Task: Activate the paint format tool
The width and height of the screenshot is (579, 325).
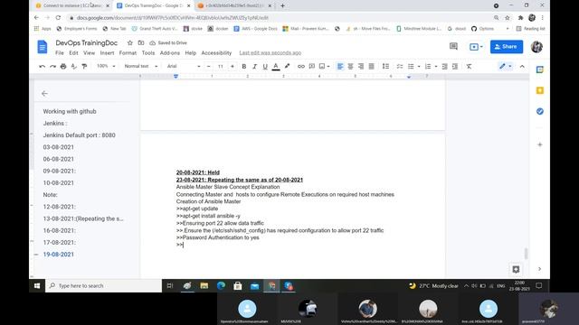Action: [x=84, y=66]
